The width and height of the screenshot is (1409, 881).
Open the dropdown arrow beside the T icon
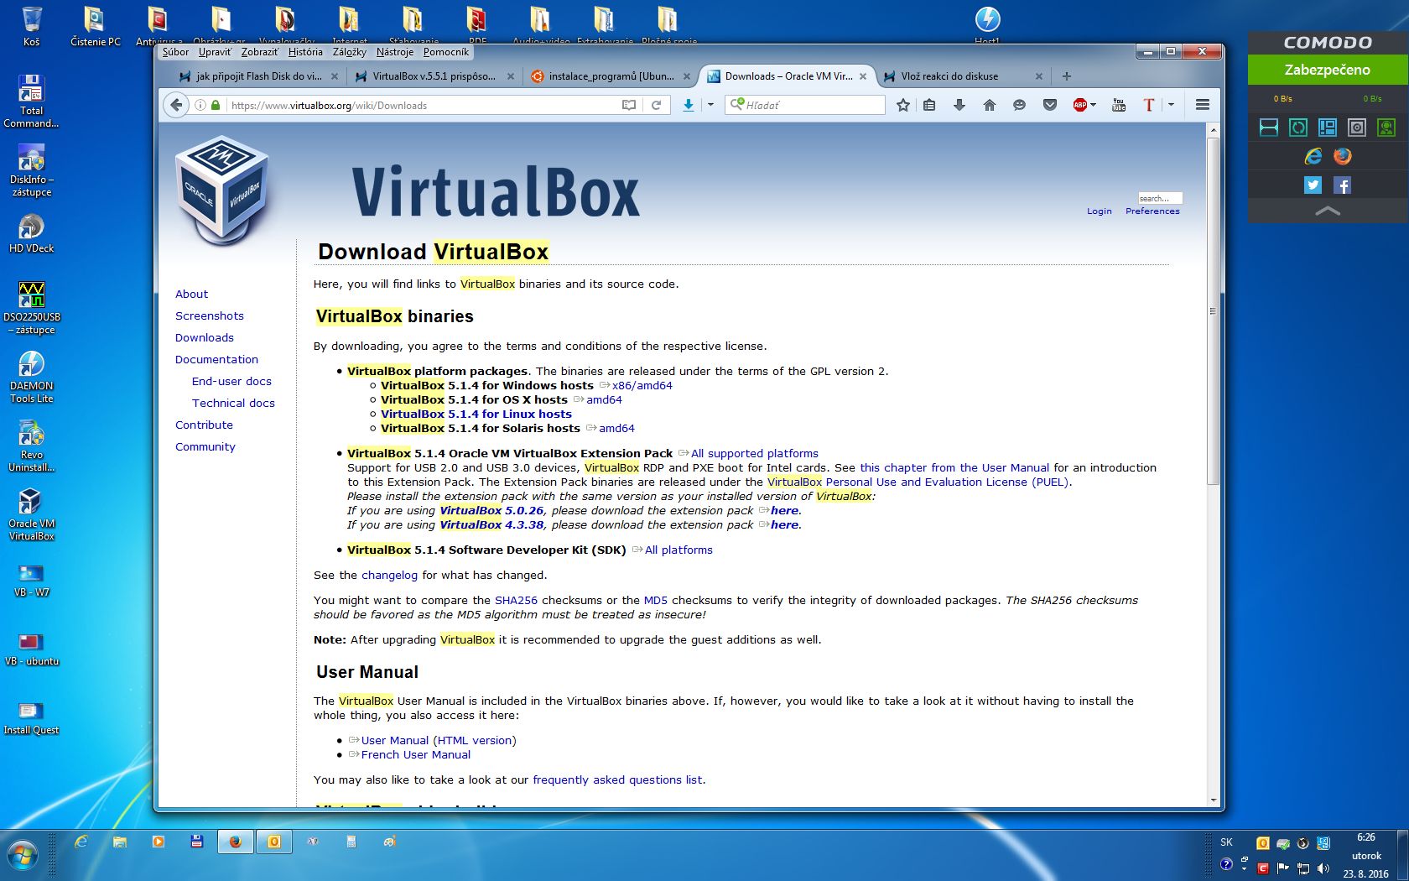click(x=1171, y=105)
